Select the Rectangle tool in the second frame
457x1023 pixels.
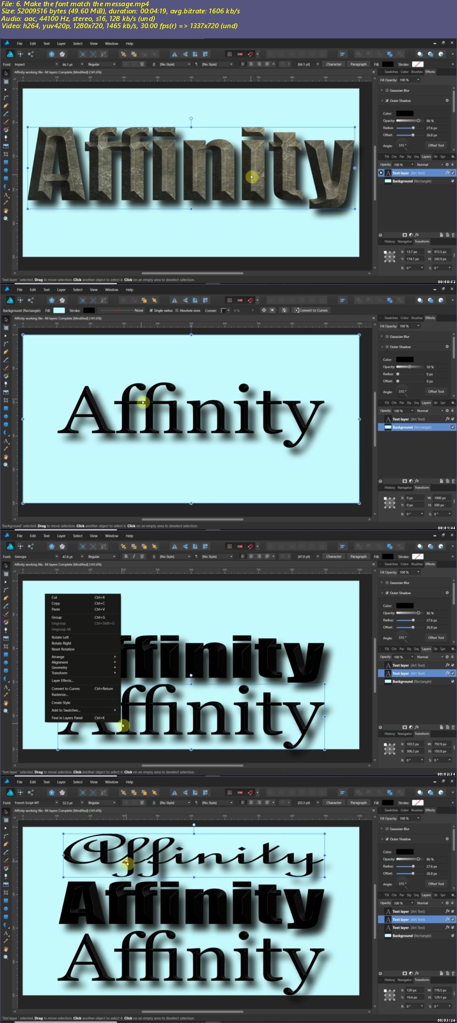[x=6, y=408]
